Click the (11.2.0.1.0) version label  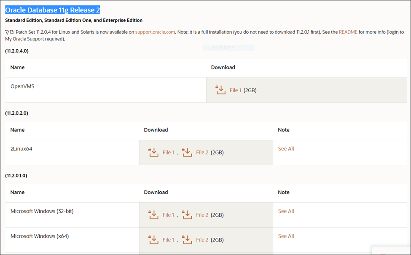[x=16, y=175]
